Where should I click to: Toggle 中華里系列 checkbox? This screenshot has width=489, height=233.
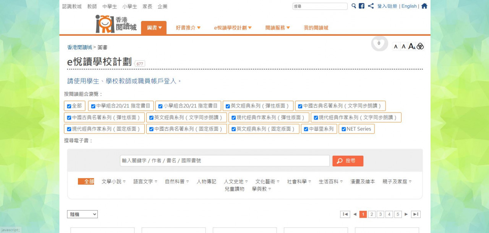click(306, 129)
